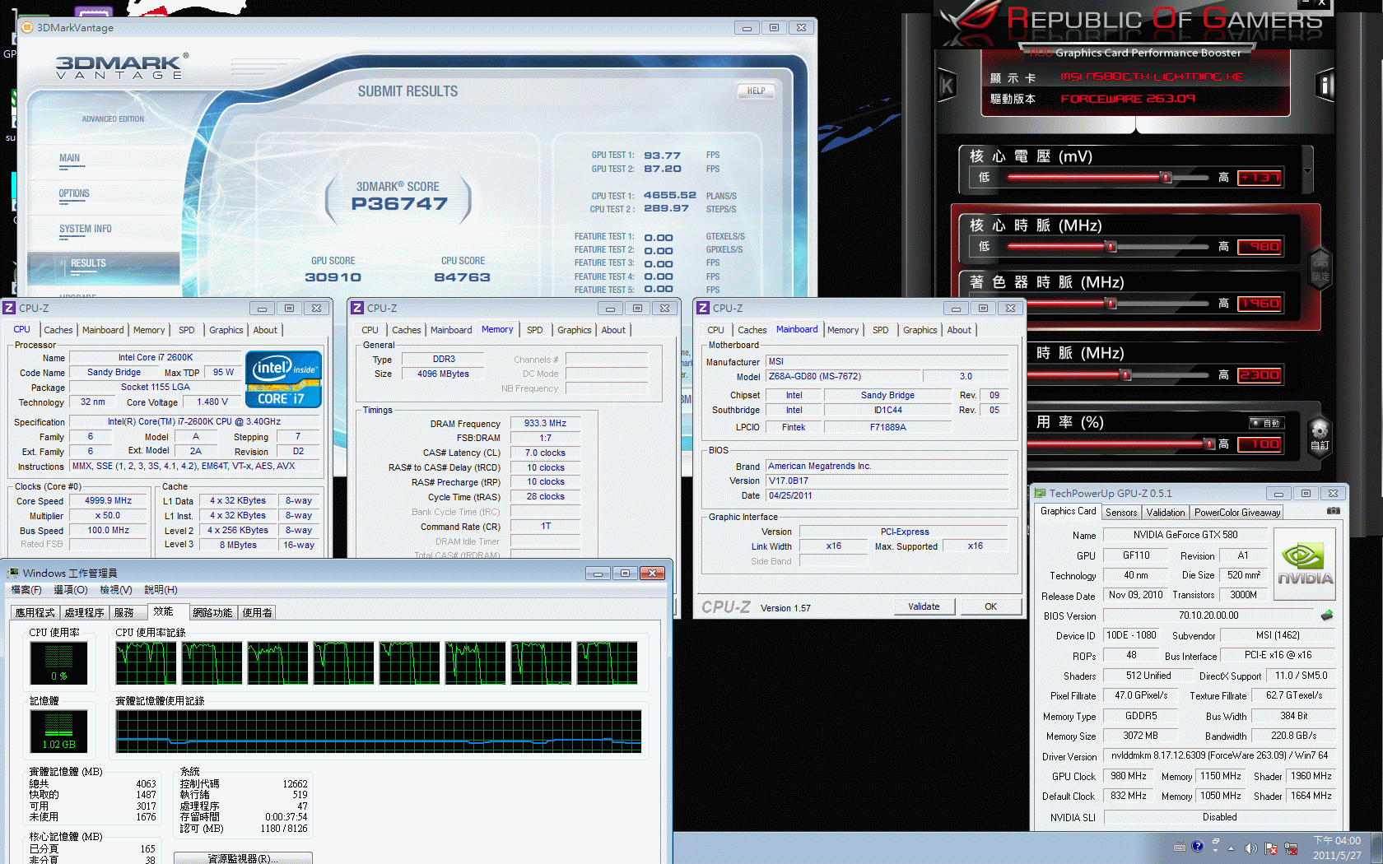
Task: Show hidden system tray icons arrow
Action: (1231, 848)
